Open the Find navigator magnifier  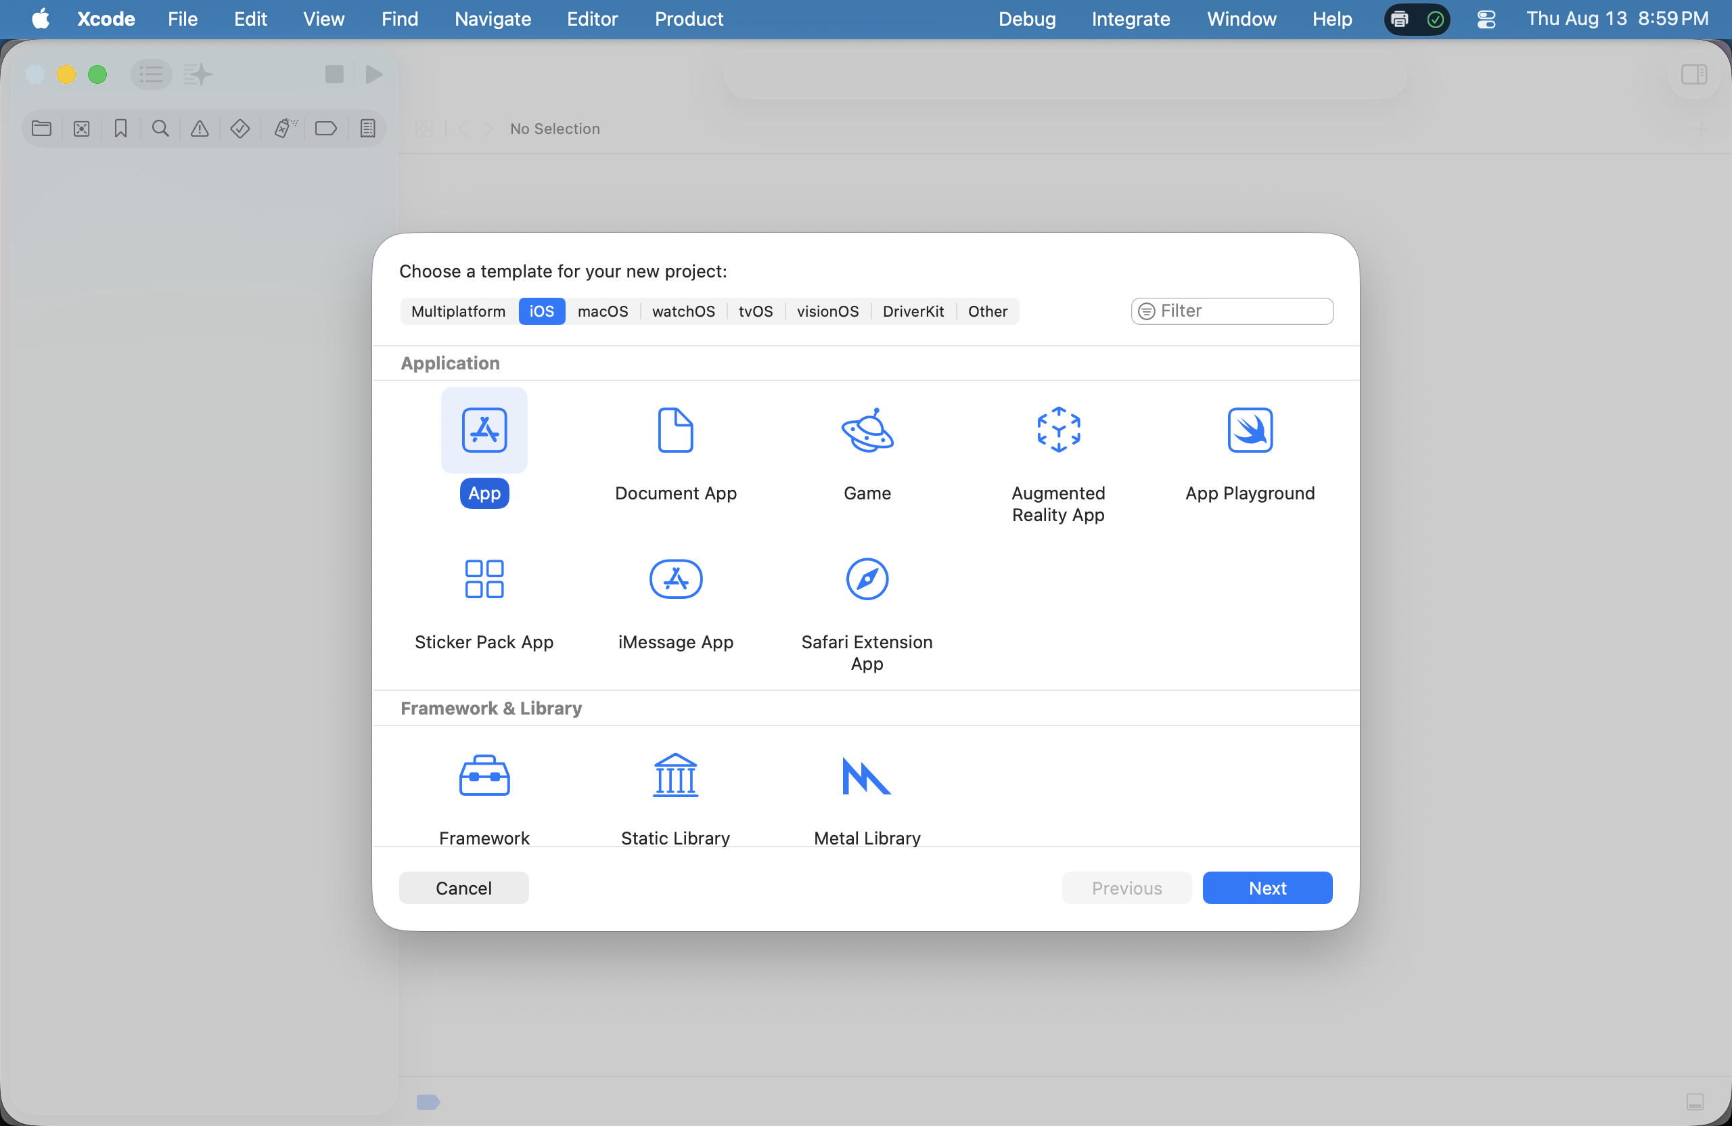point(160,129)
